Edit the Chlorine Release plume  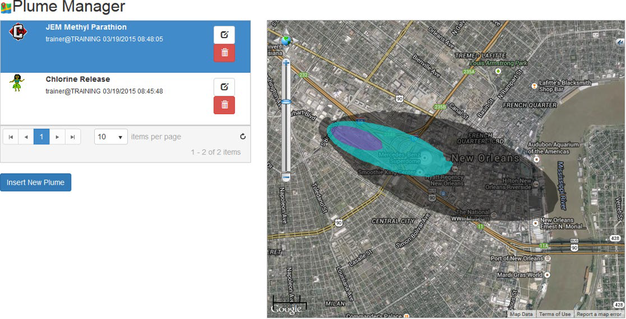click(x=224, y=87)
